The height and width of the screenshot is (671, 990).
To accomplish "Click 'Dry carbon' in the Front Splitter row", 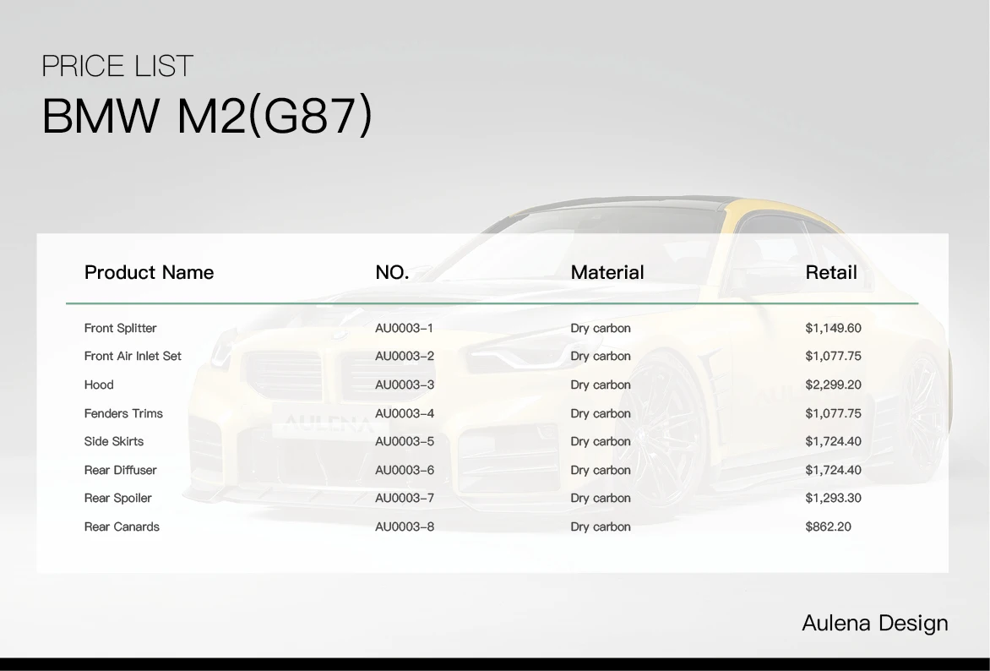I will [x=601, y=328].
